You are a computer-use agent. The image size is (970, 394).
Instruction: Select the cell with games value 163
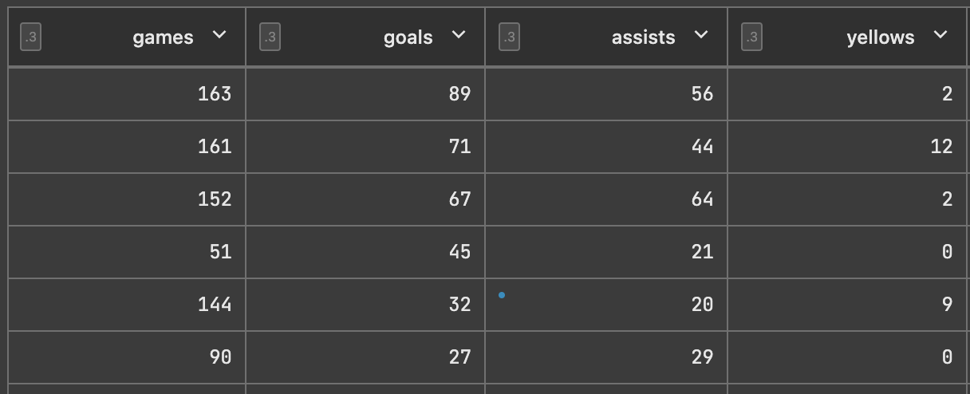pos(127,94)
